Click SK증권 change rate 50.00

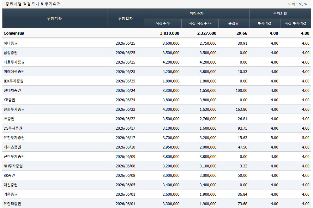click(x=242, y=175)
